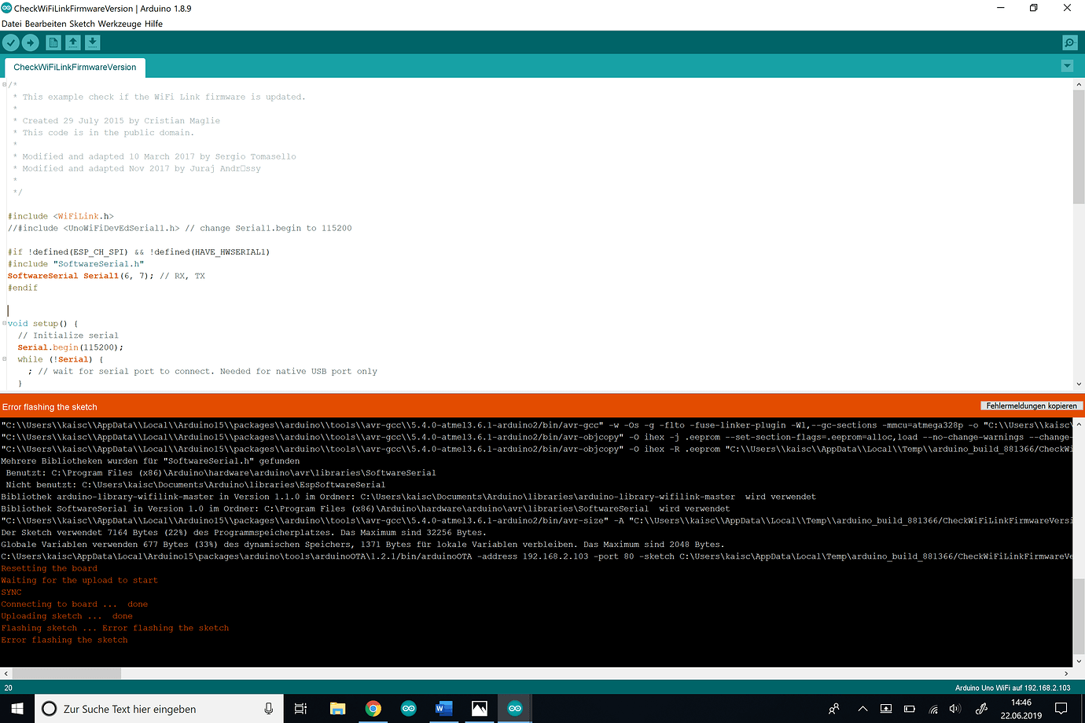Open Word from the taskbar
Viewport: 1085px width, 723px height.
pyautogui.click(x=443, y=708)
